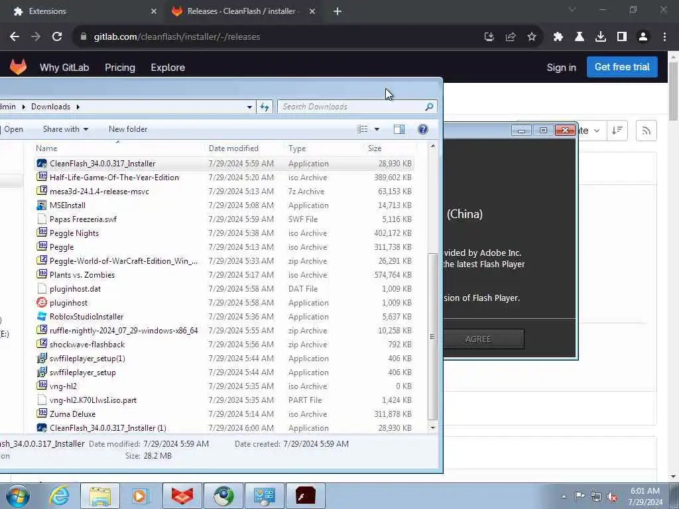Open a new browser tab
The width and height of the screenshot is (679, 509).
coord(338,11)
